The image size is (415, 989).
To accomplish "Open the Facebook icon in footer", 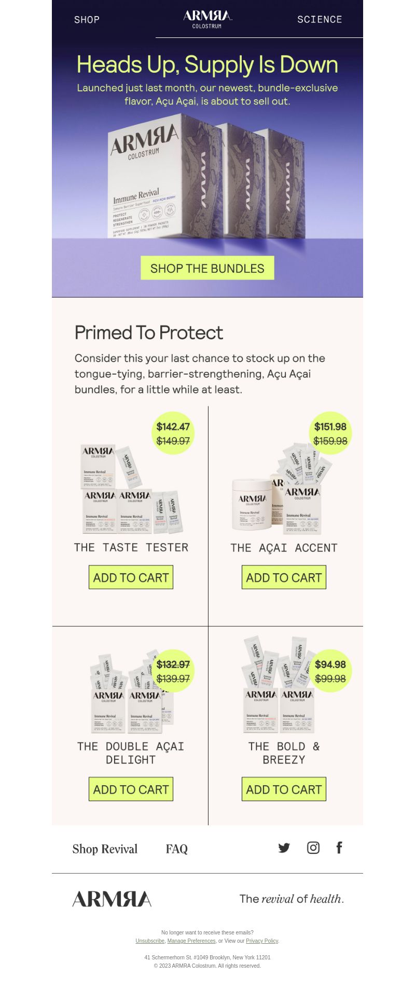I will [x=339, y=848].
